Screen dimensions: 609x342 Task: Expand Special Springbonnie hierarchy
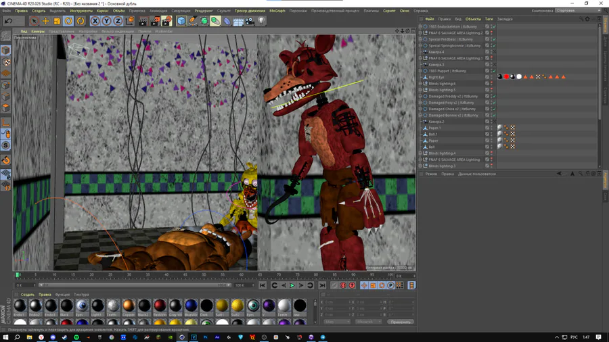420,46
